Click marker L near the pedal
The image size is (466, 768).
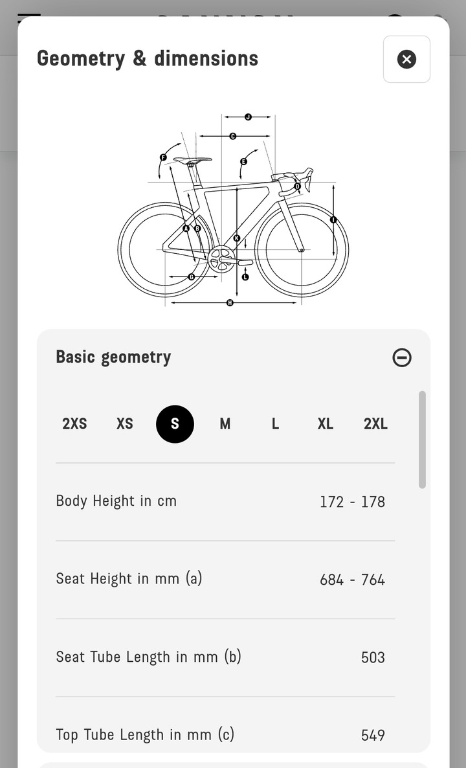point(245,277)
